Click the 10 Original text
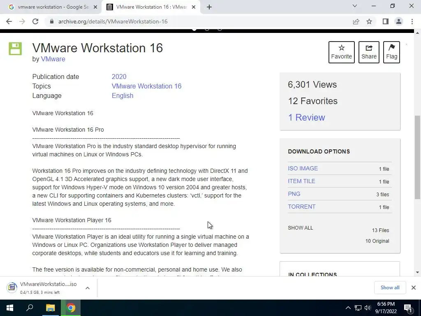Screen dimensions: 421x316 pos(377,241)
